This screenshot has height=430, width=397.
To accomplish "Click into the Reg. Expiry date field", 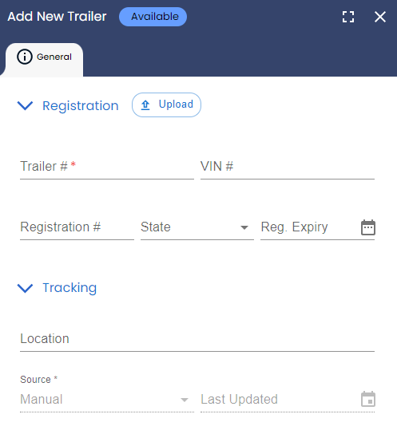I will pyautogui.click(x=310, y=227).
